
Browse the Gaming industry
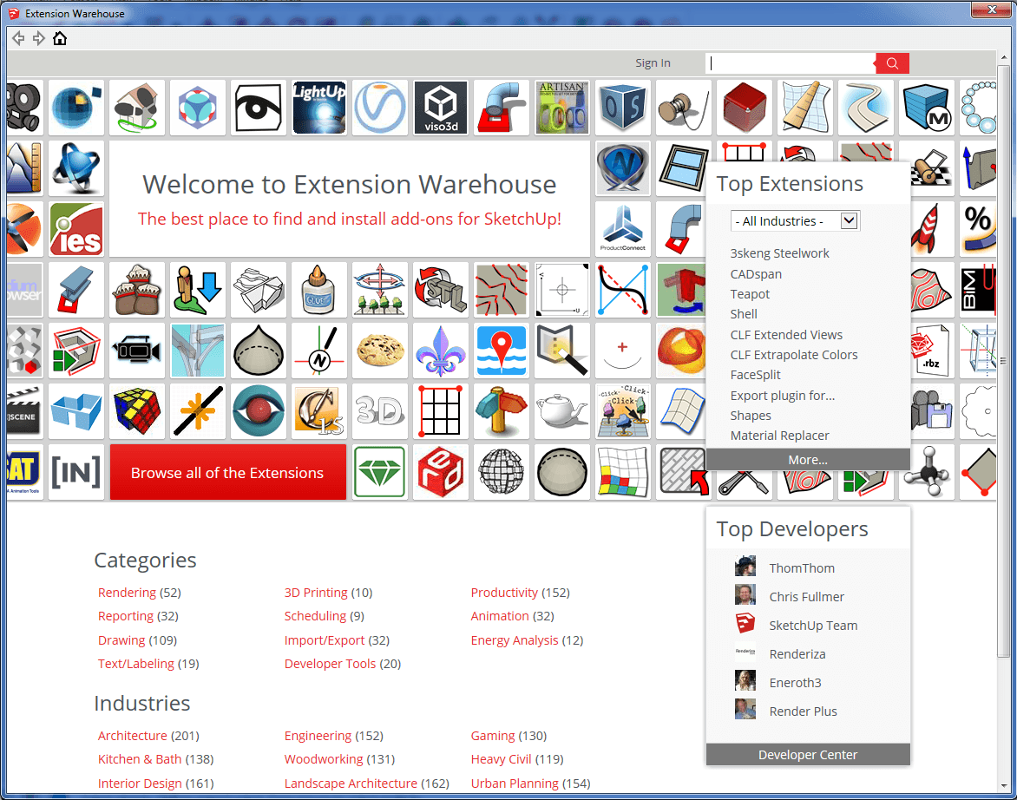[x=493, y=736]
